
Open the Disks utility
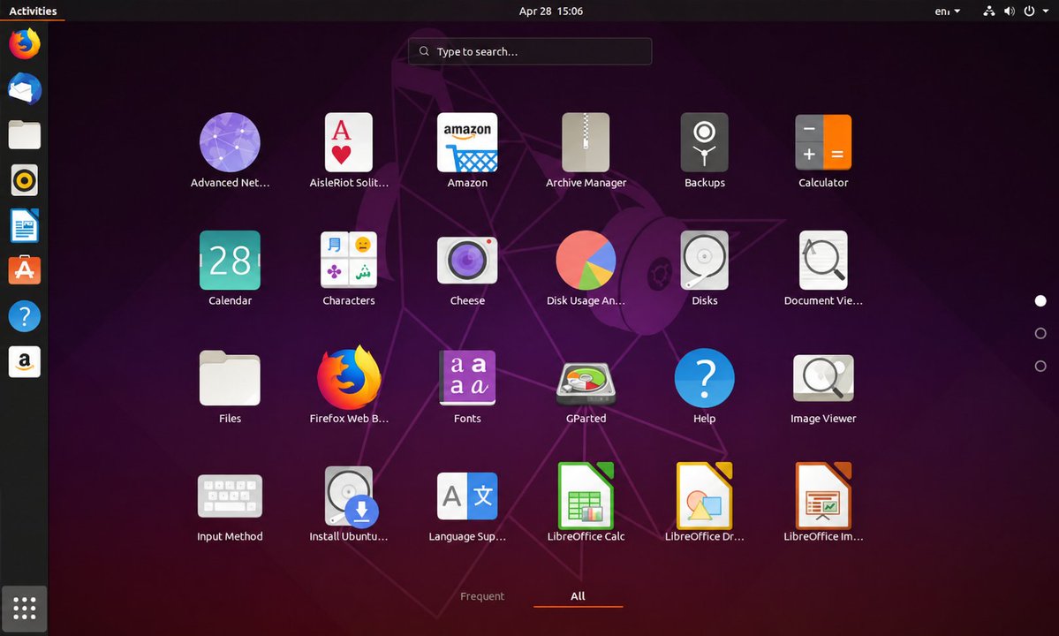[x=705, y=268]
